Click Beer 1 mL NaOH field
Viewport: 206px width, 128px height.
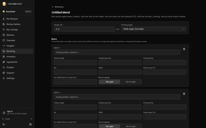point(76,82)
